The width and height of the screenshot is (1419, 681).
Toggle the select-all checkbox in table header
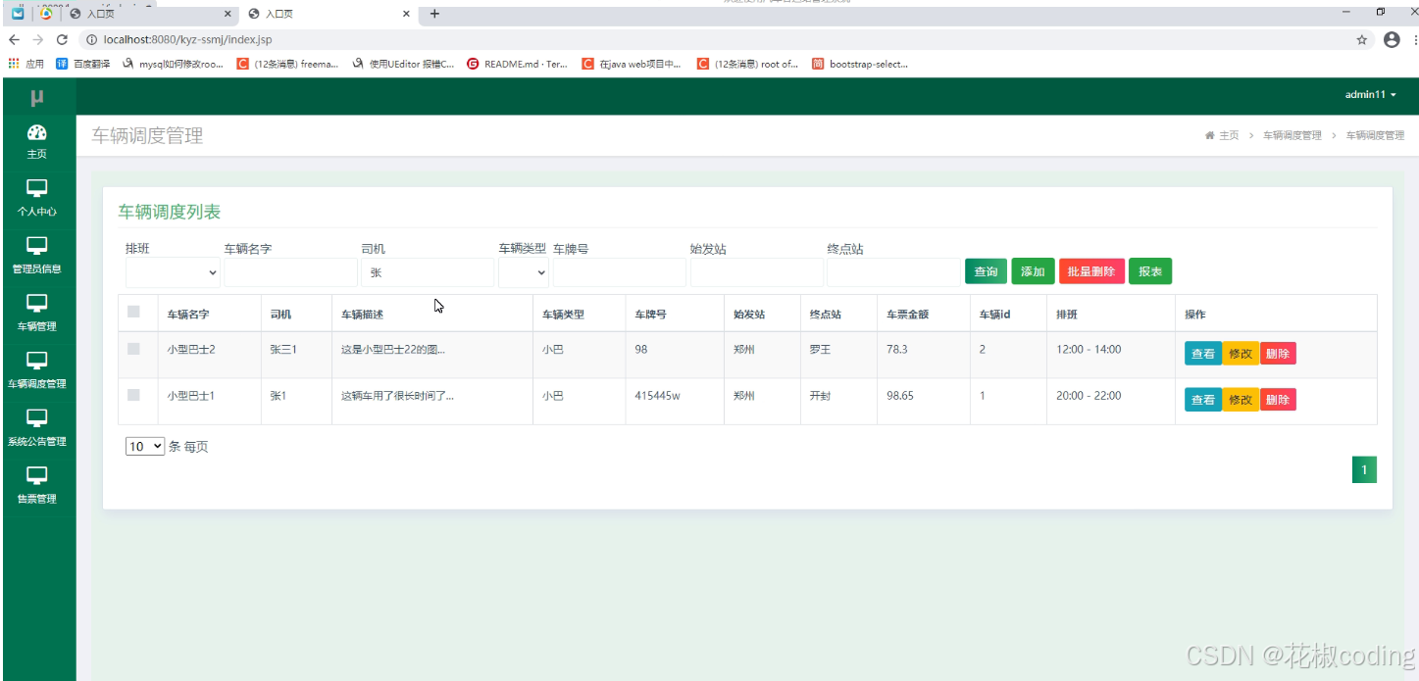(133, 312)
